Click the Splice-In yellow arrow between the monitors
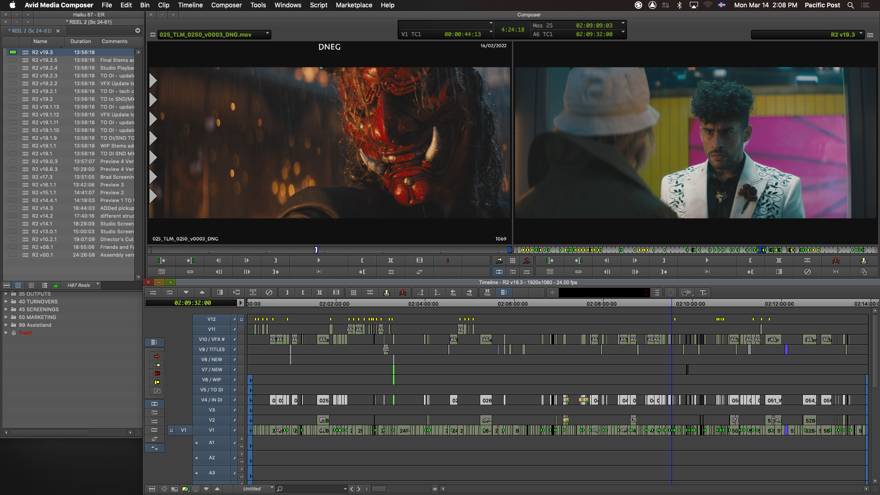Screen dimensions: 880x495 click(499, 260)
